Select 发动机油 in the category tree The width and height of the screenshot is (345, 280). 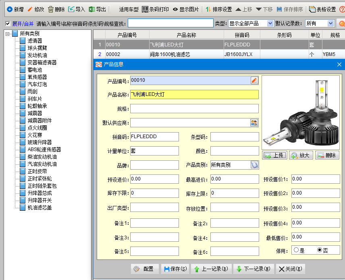point(37,55)
